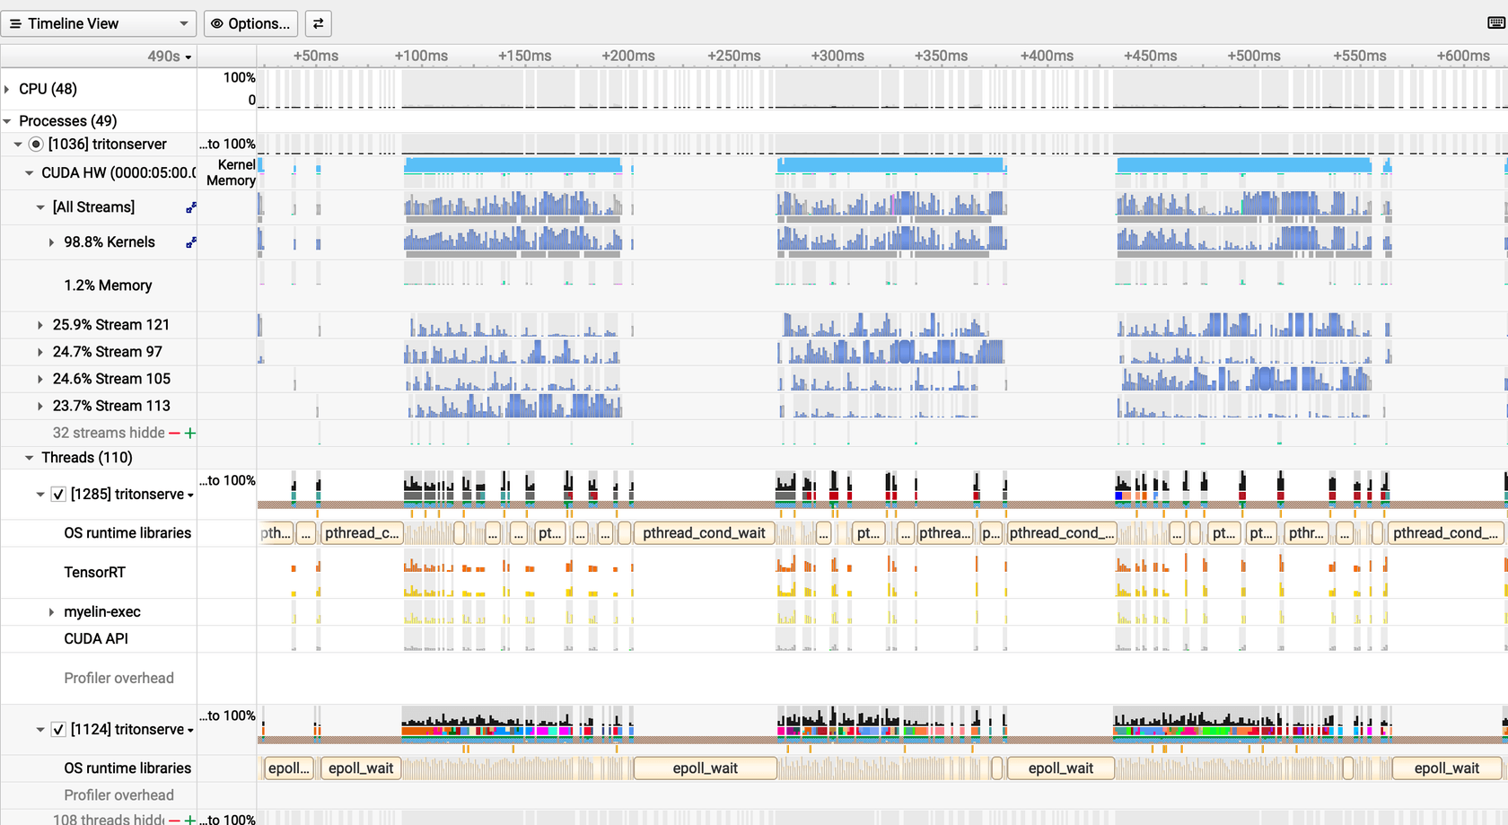Click the swap arrows toolbar icon
1508x825 pixels.
(x=319, y=23)
